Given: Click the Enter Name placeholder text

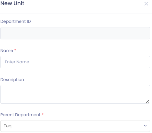Looking at the screenshot, I should (x=17, y=62).
